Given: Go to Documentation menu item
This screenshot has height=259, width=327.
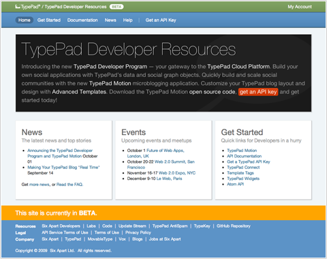Looking at the screenshot, I should click(82, 20).
